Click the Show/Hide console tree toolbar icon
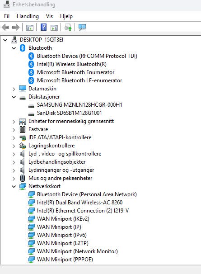The width and height of the screenshot is (201, 274). tap(30, 28)
